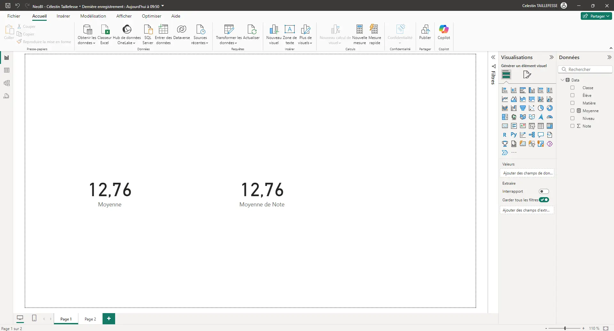Image resolution: width=614 pixels, height=331 pixels.
Task: Click Publier in the ribbon
Action: coord(425,32)
